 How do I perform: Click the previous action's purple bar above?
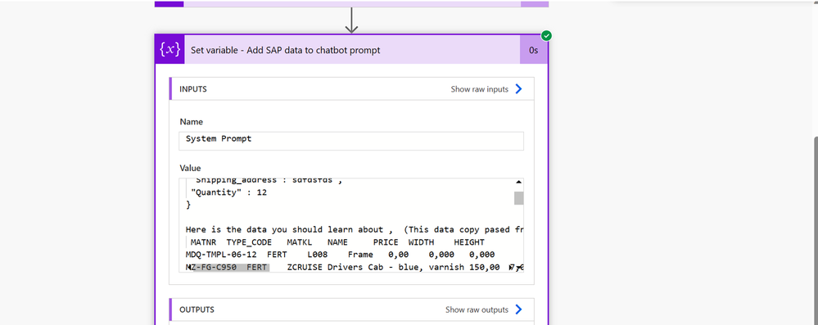(x=351, y=3)
